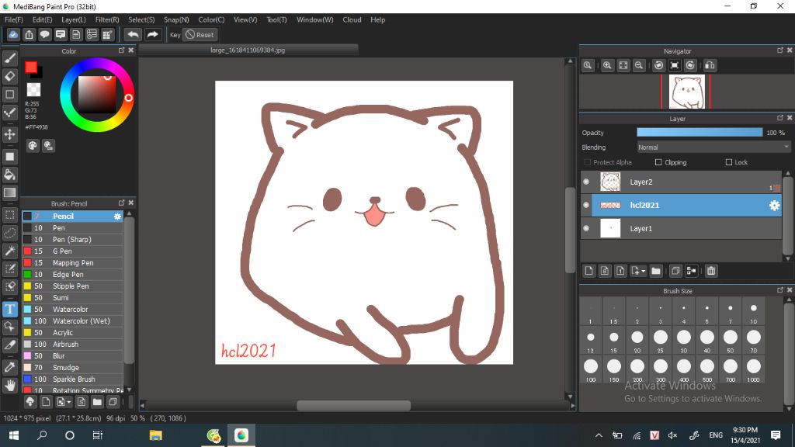795x447 pixels.
Task: Pick the Eyedropper tool
Action: [9, 367]
